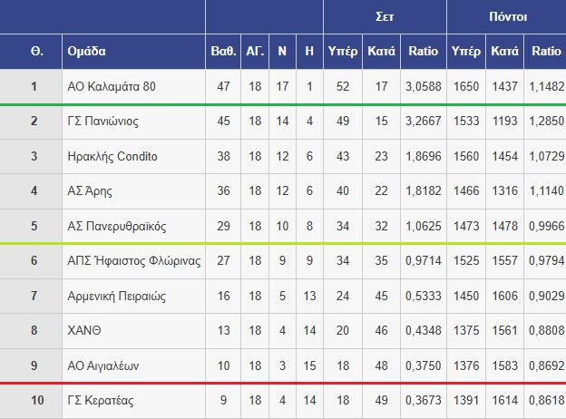Select the Βαθ. column header
The width and height of the screenshot is (566, 419).
[x=223, y=52]
